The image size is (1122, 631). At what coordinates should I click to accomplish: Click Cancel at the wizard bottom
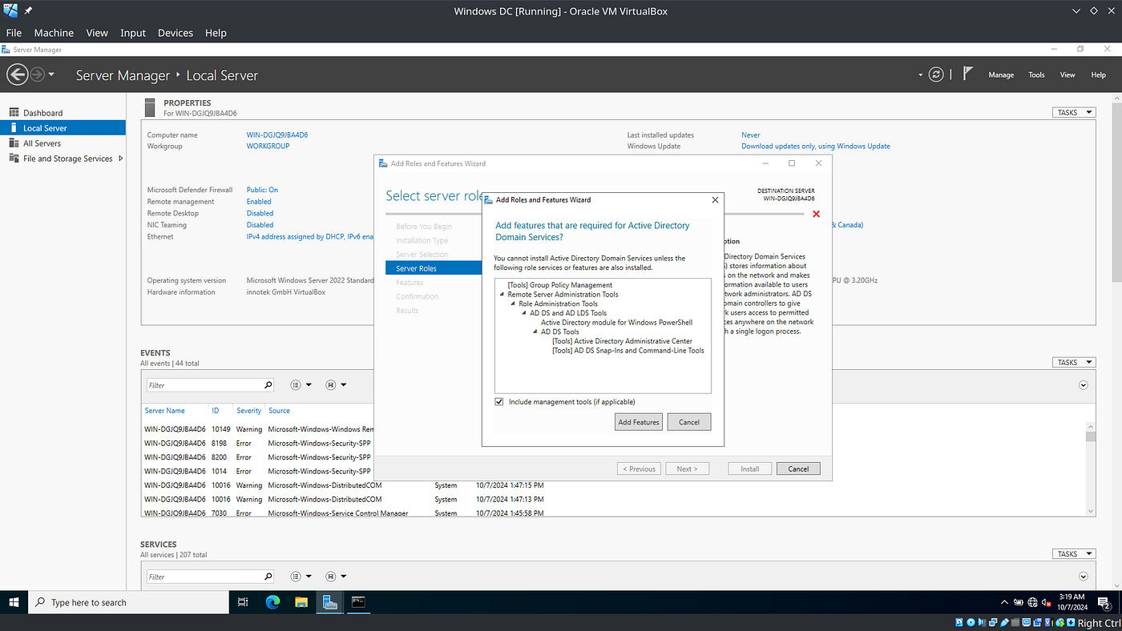click(798, 468)
